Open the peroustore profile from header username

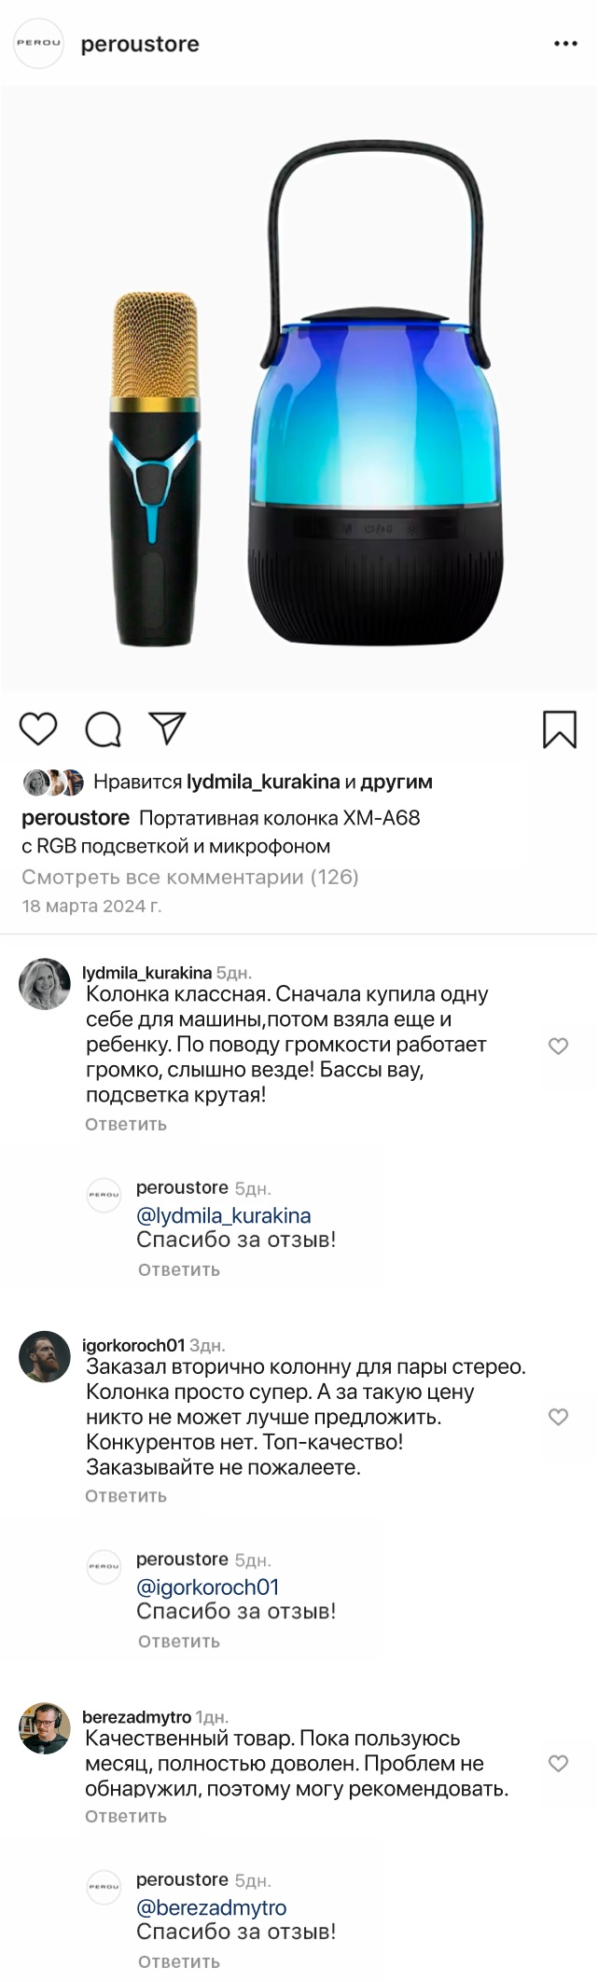[x=140, y=44]
